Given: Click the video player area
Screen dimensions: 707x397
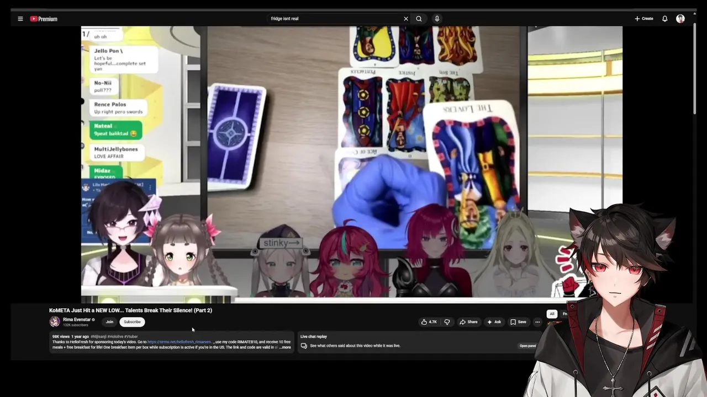Looking at the screenshot, I should click(352, 164).
